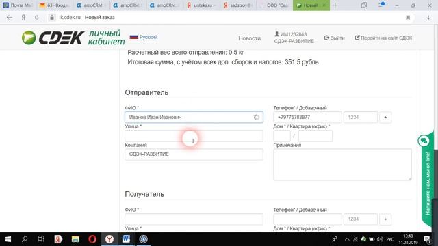
Task: Click recipient phone extension field
Action: tap(361, 219)
